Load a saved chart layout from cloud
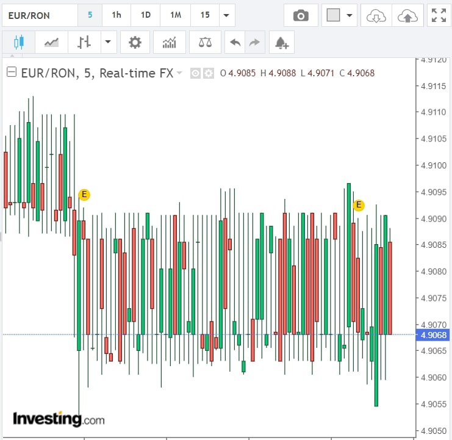452x440 pixels. pos(376,16)
